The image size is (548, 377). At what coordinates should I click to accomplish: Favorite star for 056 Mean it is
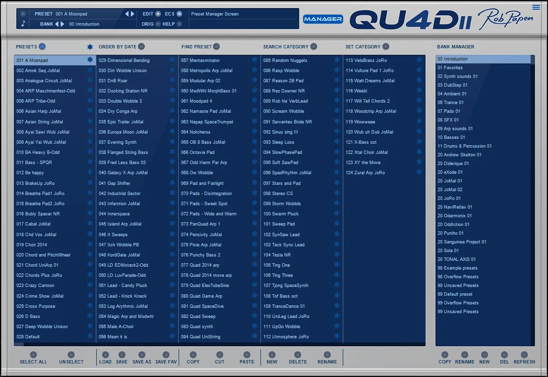(172, 336)
